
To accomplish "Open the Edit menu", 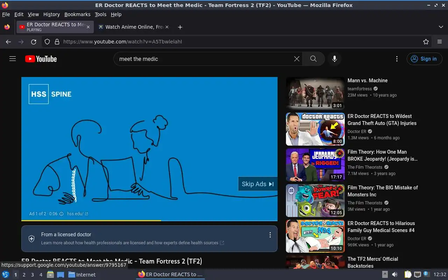I will tap(19, 14).
